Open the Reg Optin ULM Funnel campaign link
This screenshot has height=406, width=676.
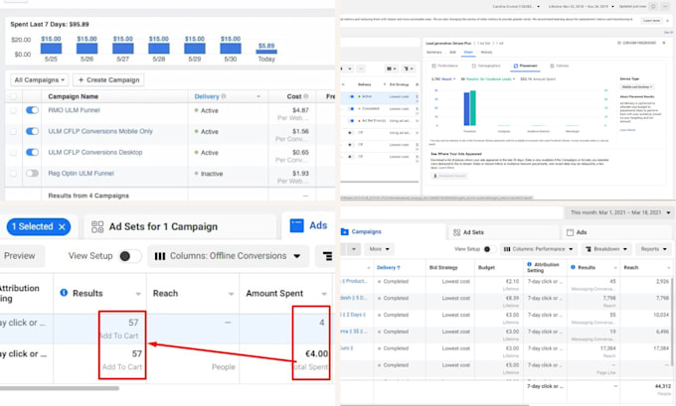pyautogui.click(x=82, y=174)
